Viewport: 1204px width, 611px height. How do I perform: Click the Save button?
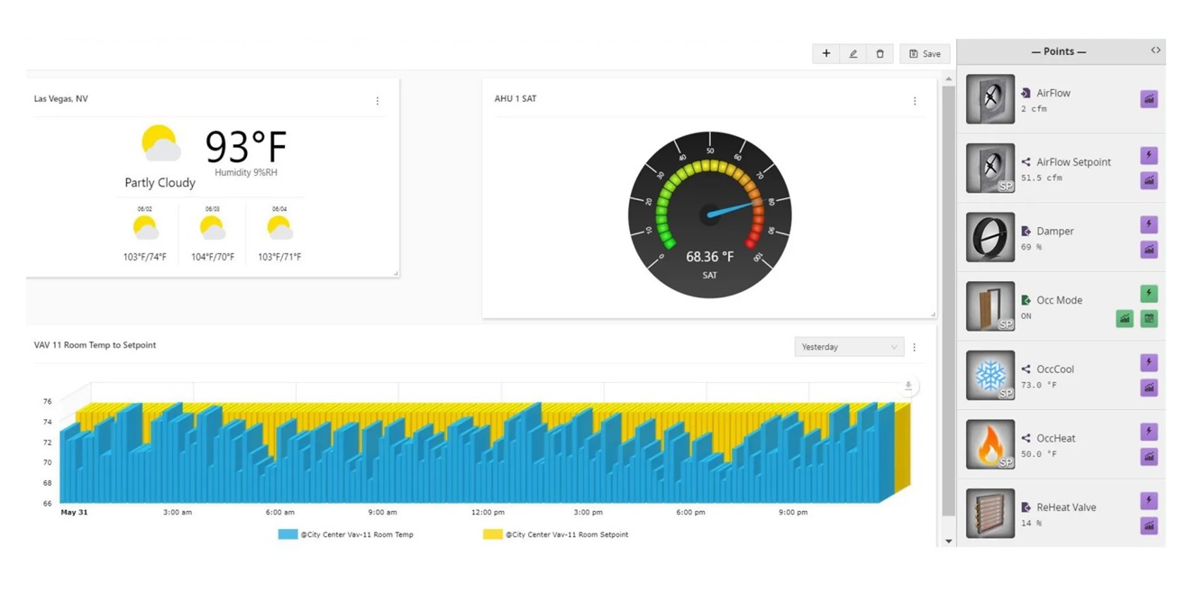(925, 54)
